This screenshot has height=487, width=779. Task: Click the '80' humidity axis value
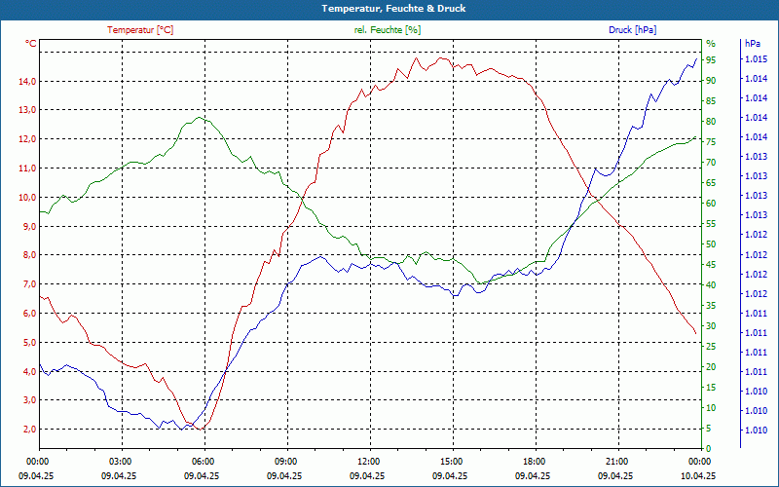click(711, 122)
